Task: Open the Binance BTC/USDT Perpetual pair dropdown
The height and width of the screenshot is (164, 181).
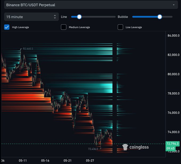Action: tap(91, 5)
